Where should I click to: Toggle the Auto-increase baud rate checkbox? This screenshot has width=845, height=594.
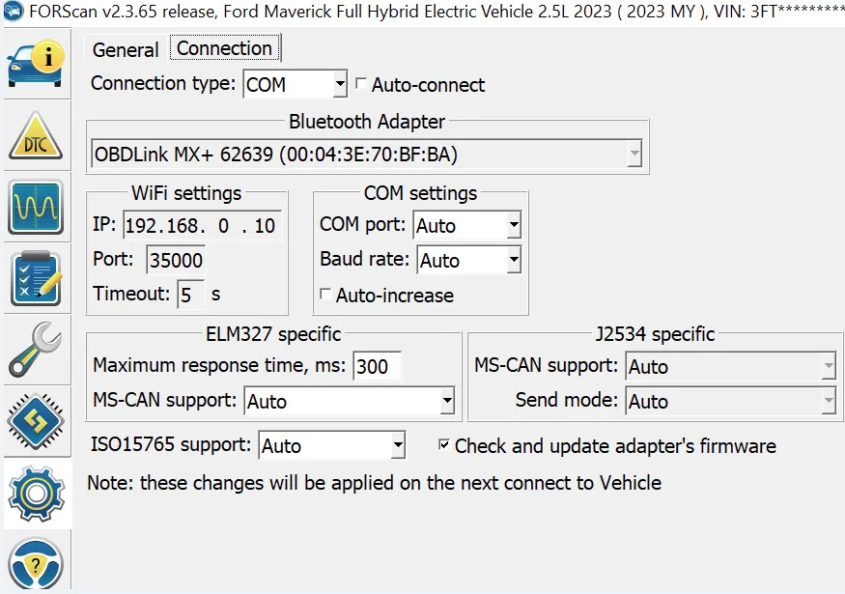click(326, 295)
